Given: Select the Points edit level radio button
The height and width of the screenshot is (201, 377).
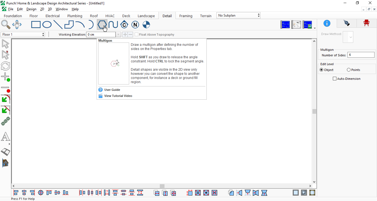Looking at the screenshot, I should pos(349,70).
